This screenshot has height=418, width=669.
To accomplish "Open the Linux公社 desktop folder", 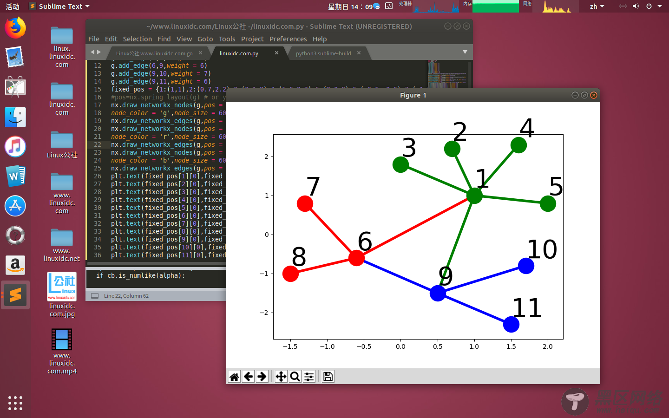I will coord(62,145).
